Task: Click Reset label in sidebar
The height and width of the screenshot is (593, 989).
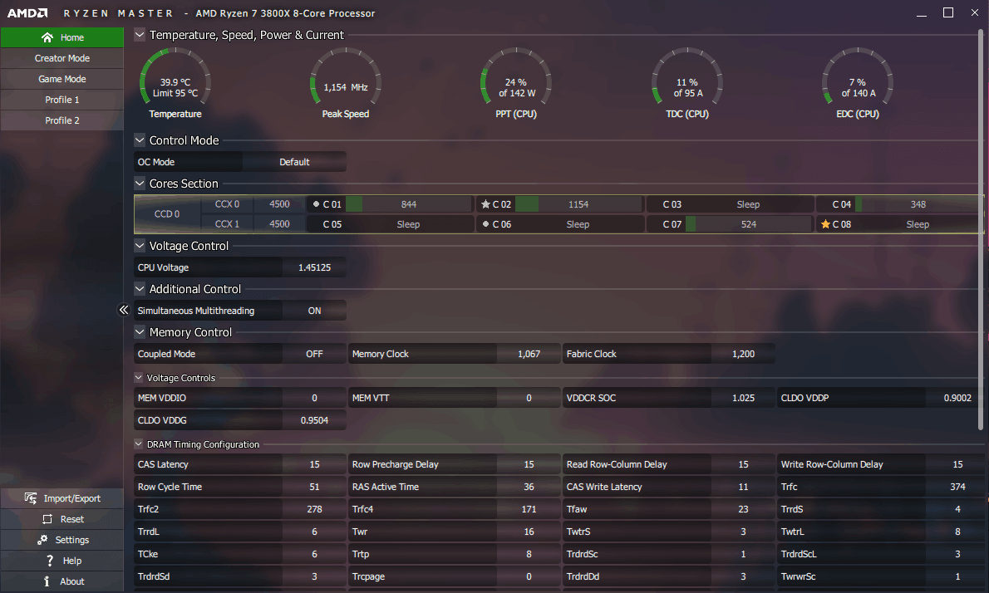Action: click(x=72, y=519)
